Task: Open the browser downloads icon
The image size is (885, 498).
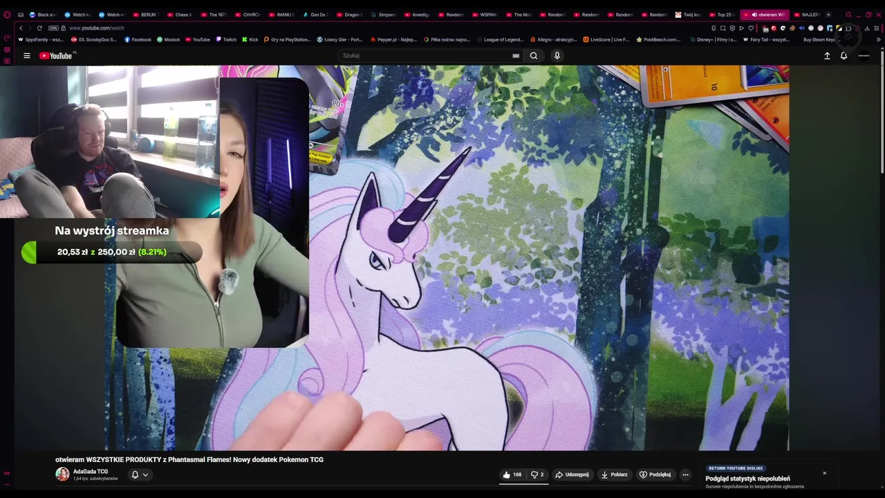Action: (x=867, y=28)
